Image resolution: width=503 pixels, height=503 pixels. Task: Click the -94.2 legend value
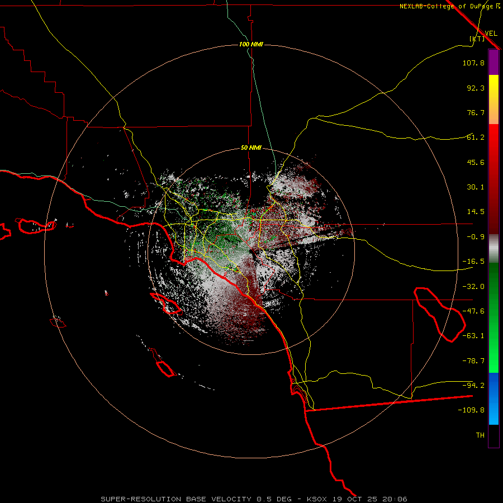pyautogui.click(x=473, y=385)
